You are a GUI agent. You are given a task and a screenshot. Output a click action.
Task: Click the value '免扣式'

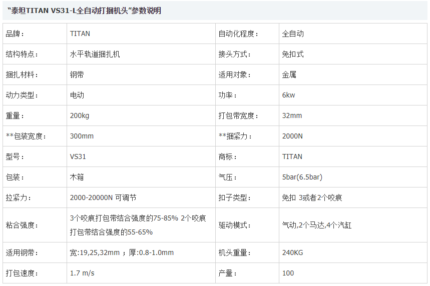[x=293, y=54]
